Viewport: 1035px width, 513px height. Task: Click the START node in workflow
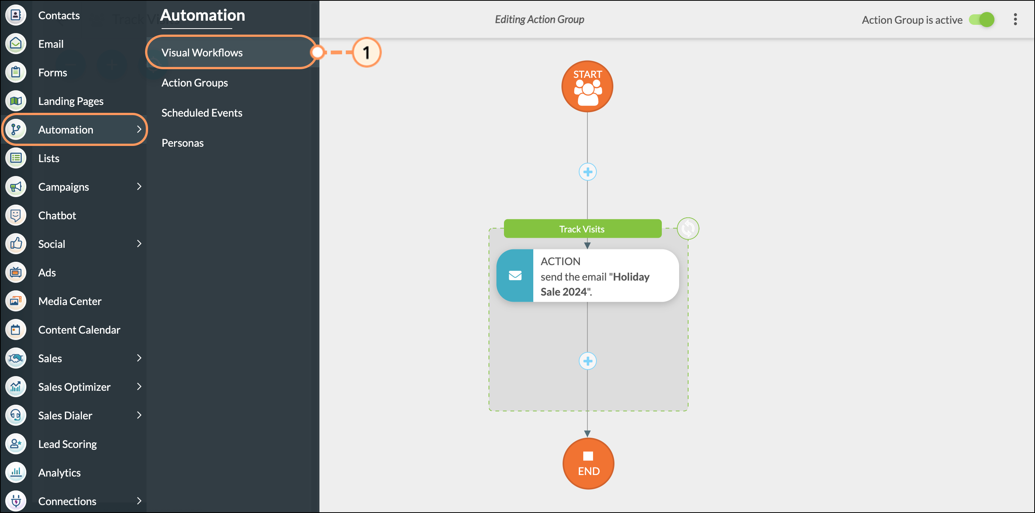pyautogui.click(x=587, y=86)
